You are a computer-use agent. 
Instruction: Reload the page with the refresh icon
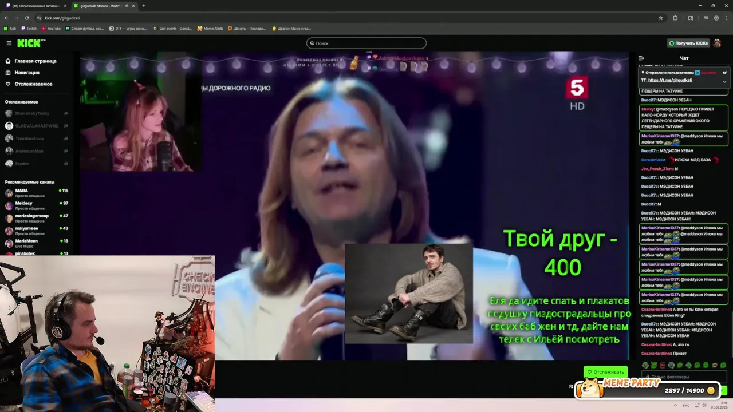[x=26, y=18]
